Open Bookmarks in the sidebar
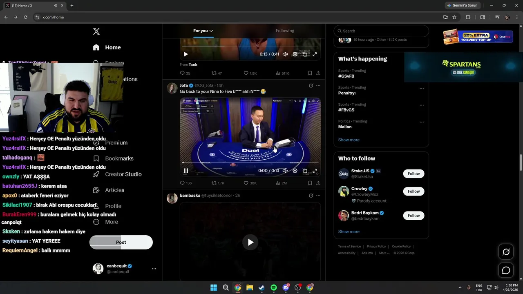The image size is (523, 294). [x=113, y=158]
